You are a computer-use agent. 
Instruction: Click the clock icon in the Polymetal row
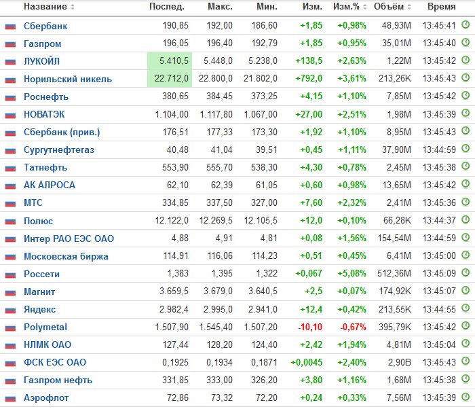[465, 326]
